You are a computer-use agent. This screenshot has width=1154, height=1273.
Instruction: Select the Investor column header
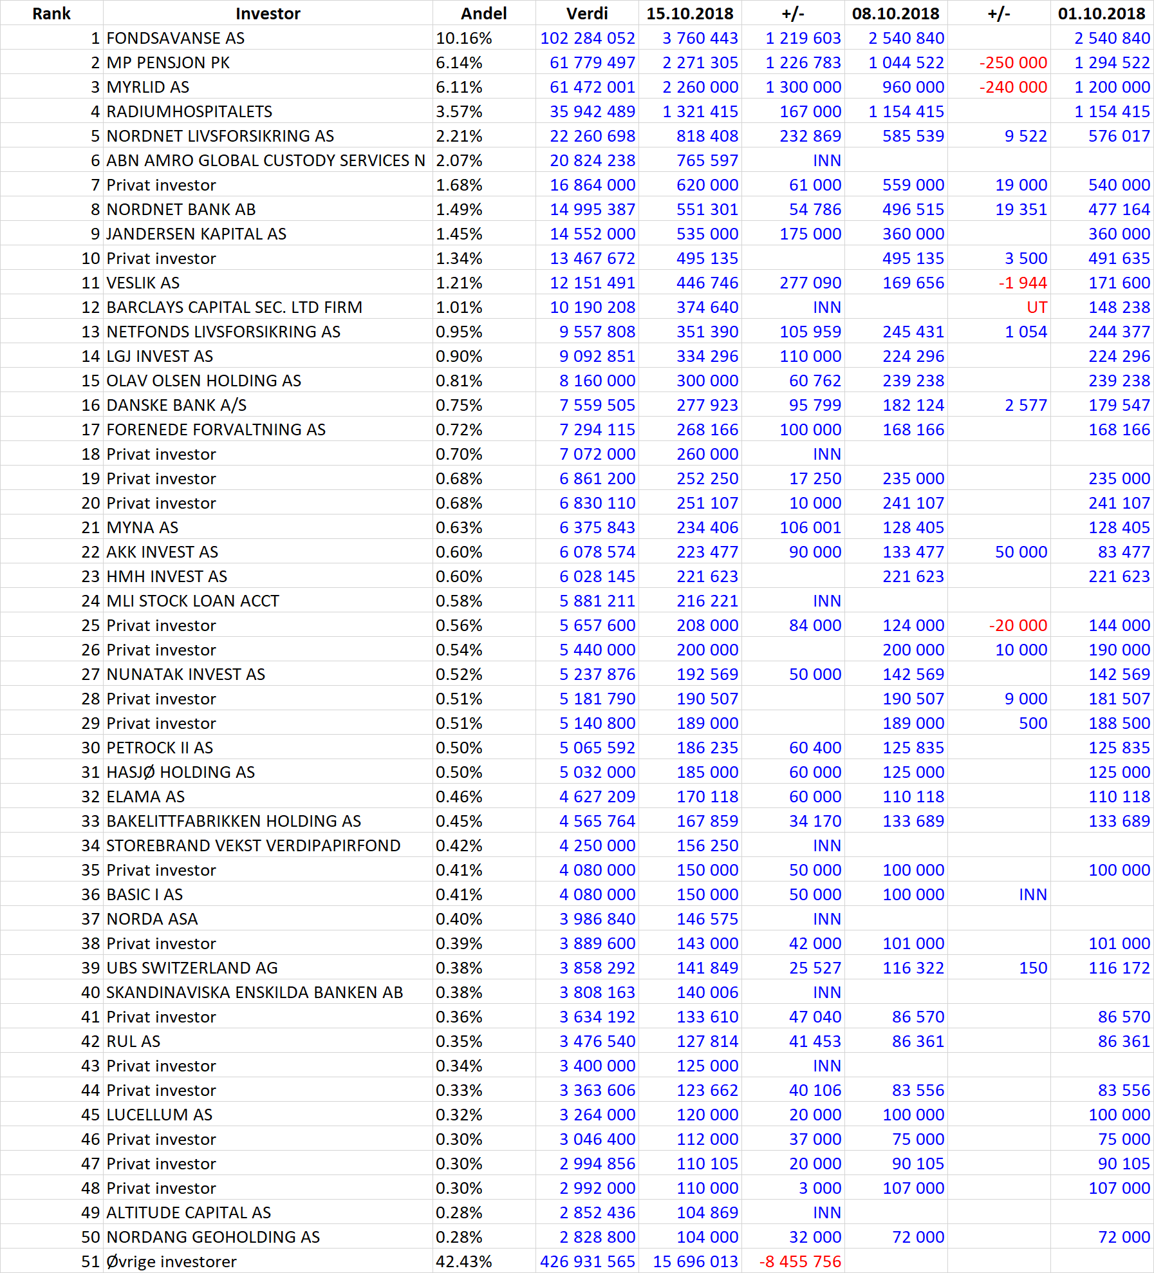pos(268,14)
